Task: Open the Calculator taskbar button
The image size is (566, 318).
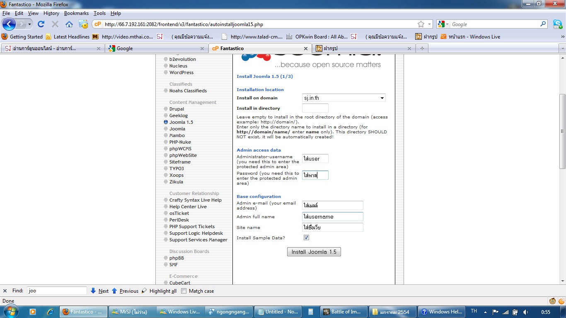Action: [x=311, y=312]
